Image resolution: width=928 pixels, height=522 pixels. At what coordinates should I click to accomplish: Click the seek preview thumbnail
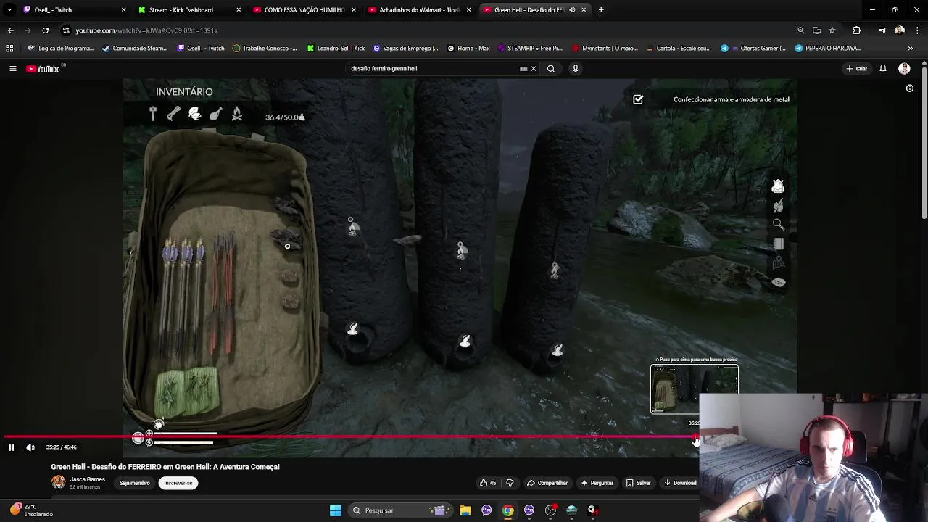pyautogui.click(x=695, y=389)
